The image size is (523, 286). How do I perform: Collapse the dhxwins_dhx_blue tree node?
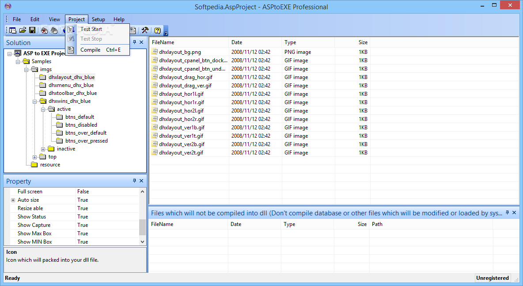pos(35,102)
